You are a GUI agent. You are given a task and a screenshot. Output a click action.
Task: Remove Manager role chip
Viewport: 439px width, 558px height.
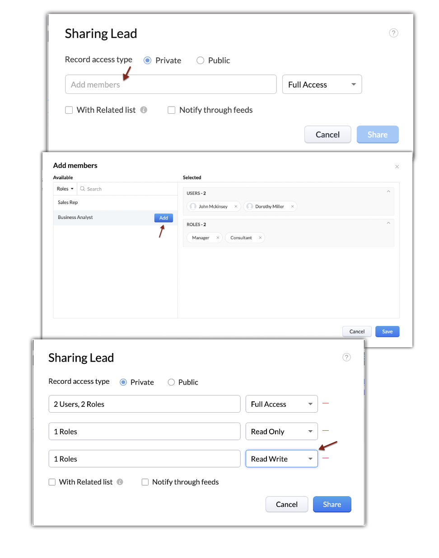218,237
